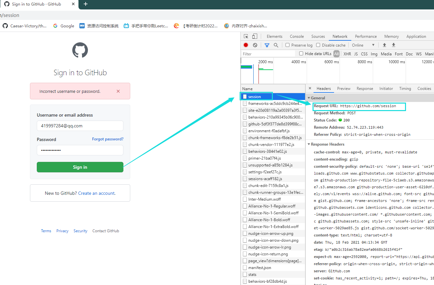
Task: Click the network Filter text box
Action: (x=268, y=54)
